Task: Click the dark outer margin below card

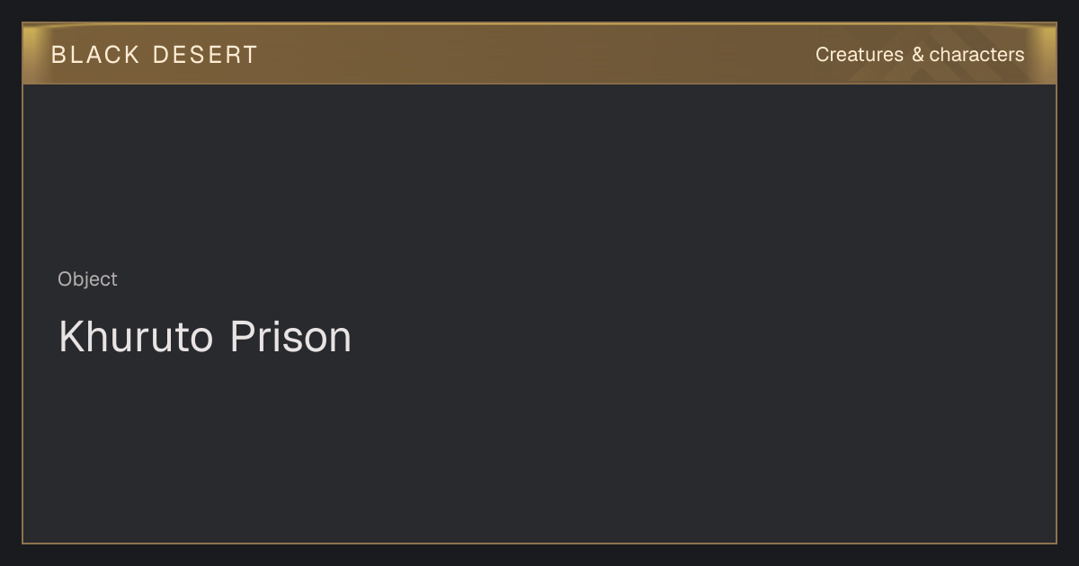Action: (539, 555)
